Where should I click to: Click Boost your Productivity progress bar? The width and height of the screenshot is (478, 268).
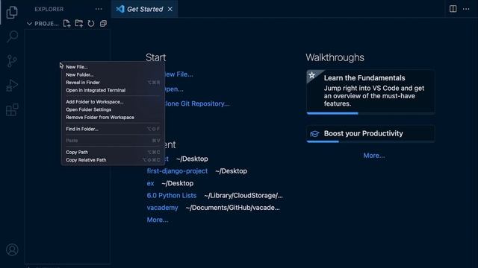click(370, 141)
